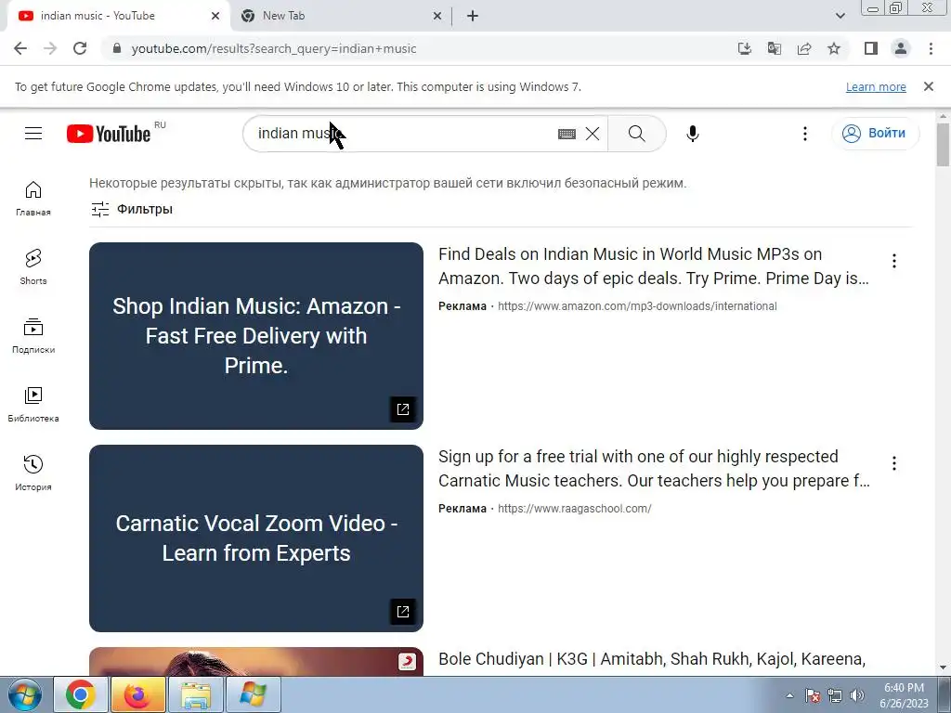Open a new browser tab with plus
This screenshot has width=951, height=713.
(x=473, y=17)
